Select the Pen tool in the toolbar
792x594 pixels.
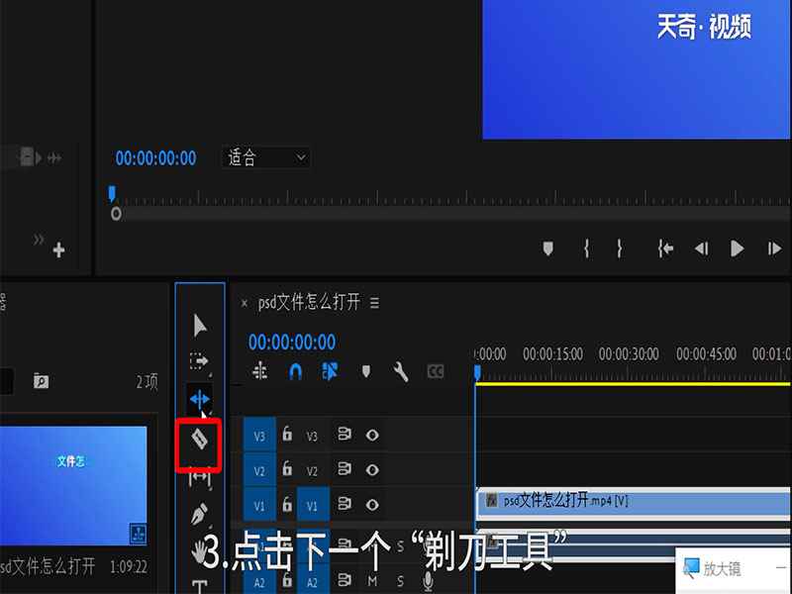click(199, 512)
